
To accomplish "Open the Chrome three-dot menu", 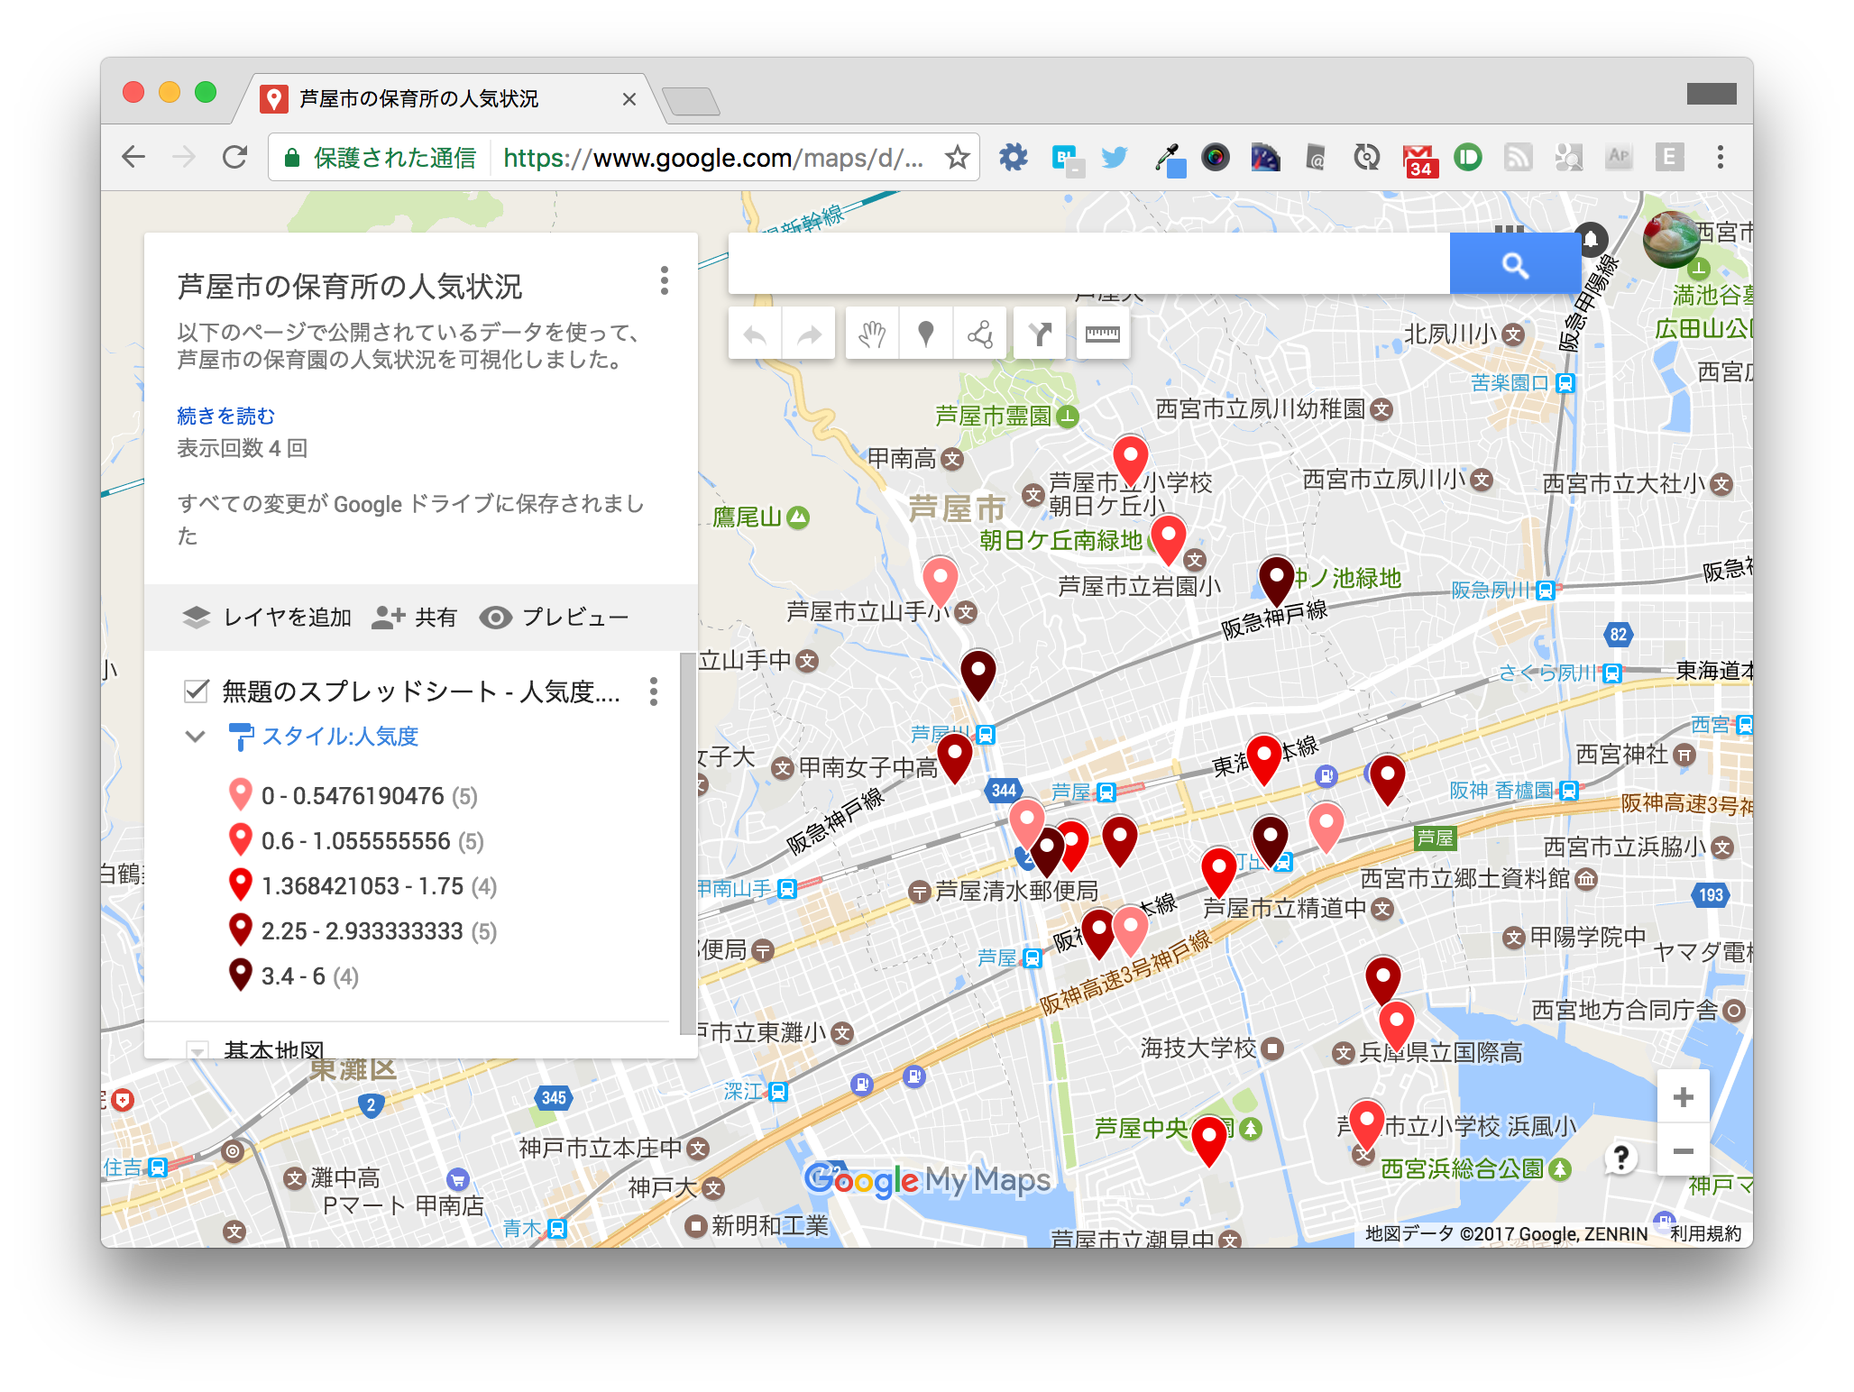I will pyautogui.click(x=1720, y=158).
